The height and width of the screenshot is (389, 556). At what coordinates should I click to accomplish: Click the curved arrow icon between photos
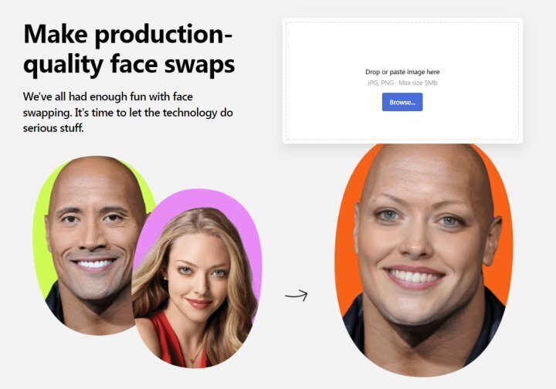297,295
